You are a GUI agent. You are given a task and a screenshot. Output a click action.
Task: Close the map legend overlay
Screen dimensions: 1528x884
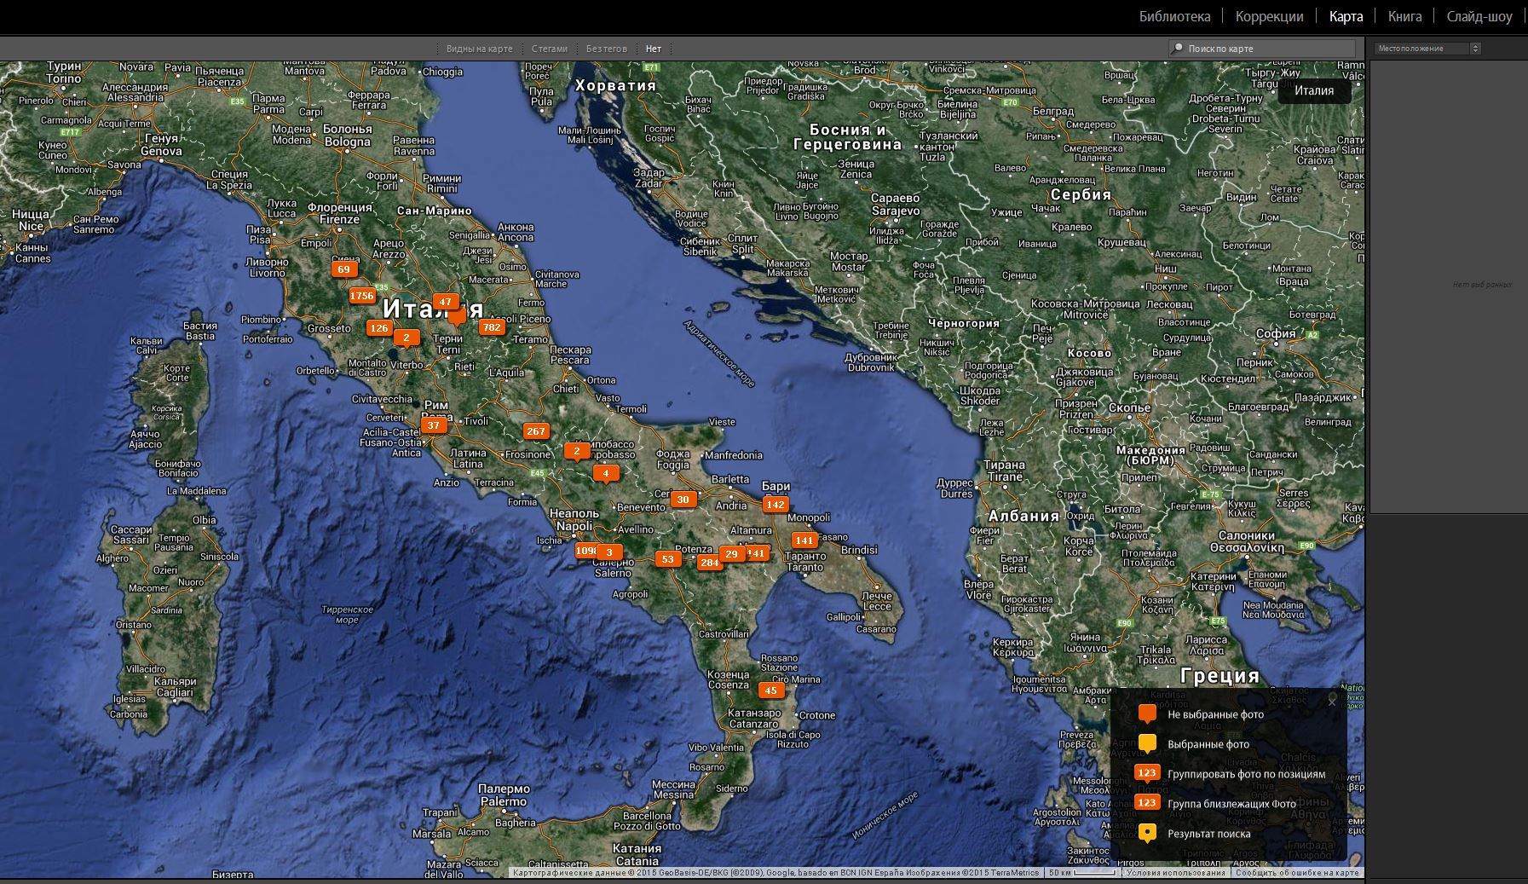(x=1332, y=701)
